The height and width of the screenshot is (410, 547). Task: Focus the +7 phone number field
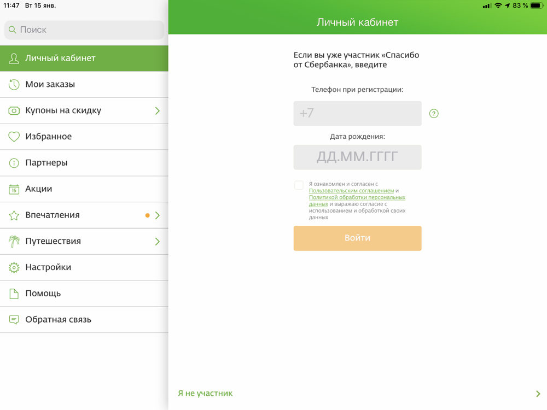[357, 113]
